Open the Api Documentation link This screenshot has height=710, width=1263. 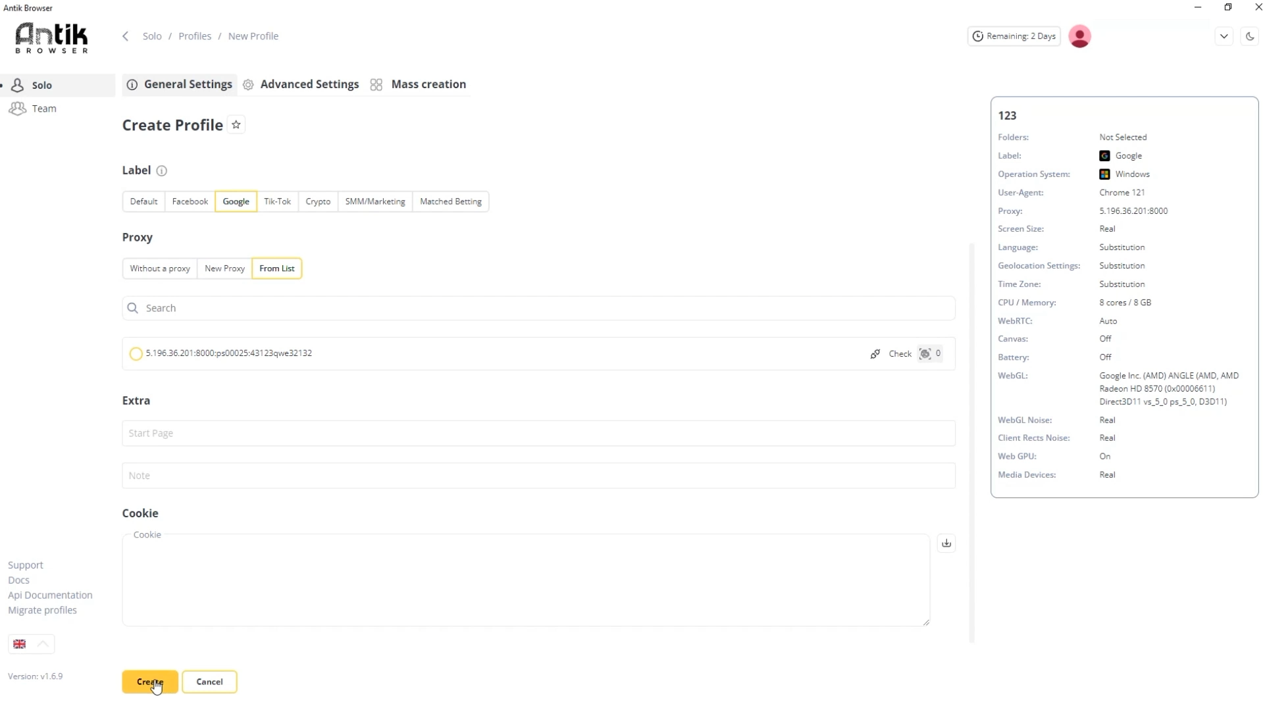(x=50, y=595)
